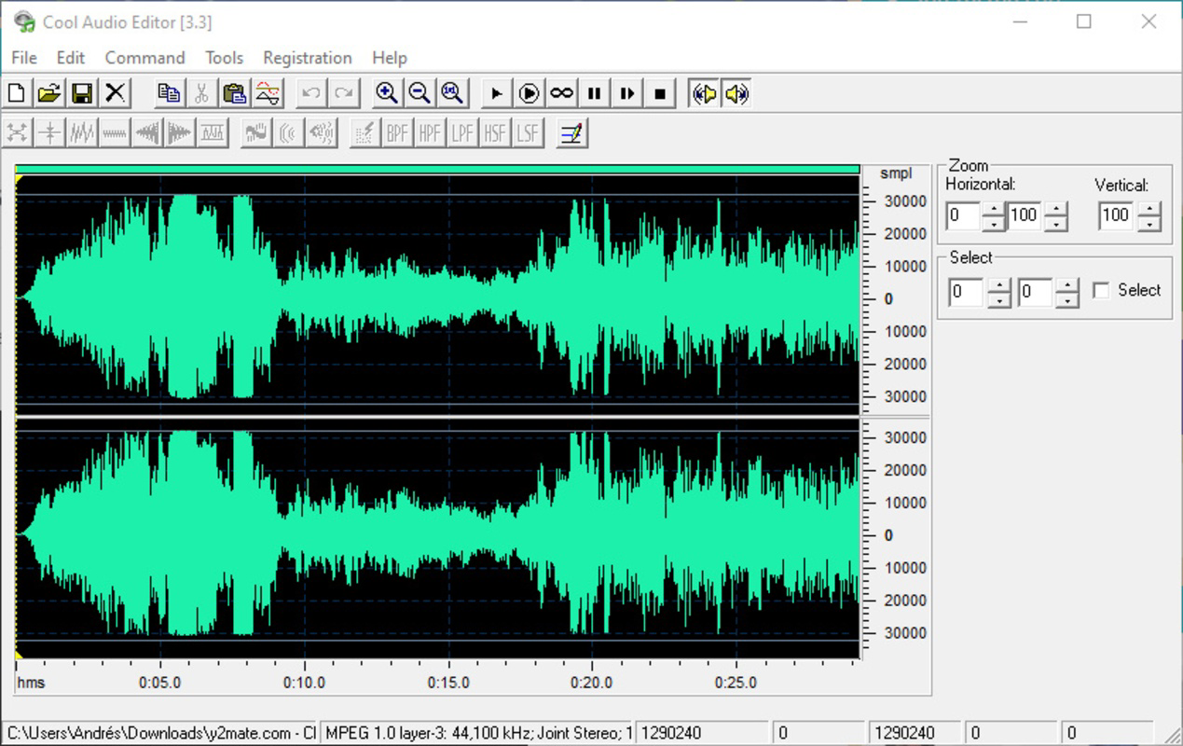Create a new audio file
The height and width of the screenshot is (746, 1183).
(16, 93)
